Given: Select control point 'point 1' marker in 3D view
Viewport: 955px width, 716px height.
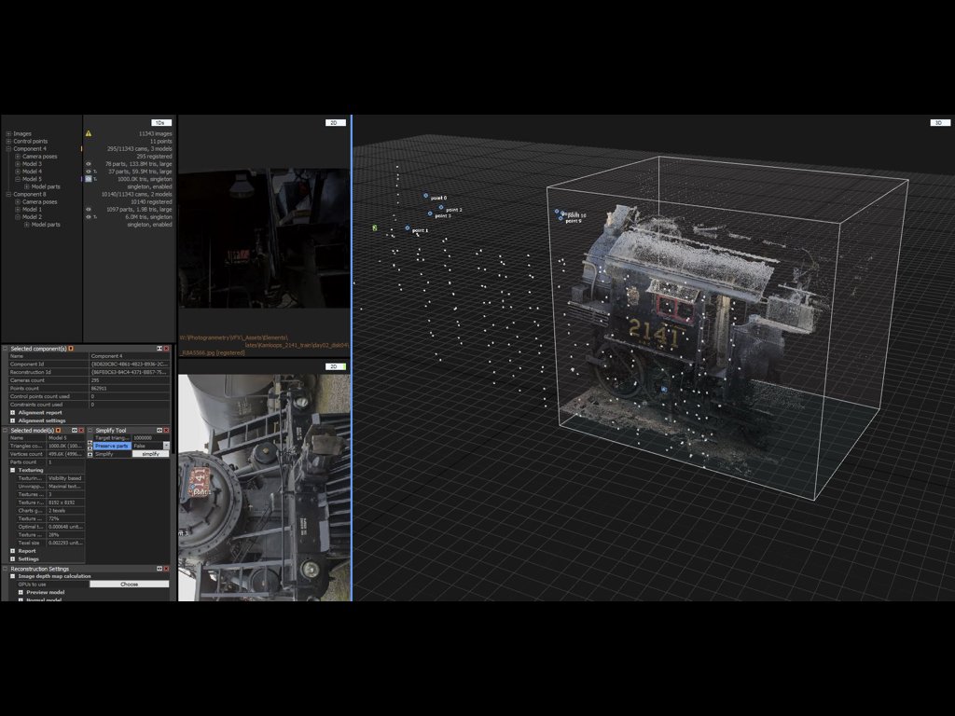Looking at the screenshot, I should coord(408,228).
